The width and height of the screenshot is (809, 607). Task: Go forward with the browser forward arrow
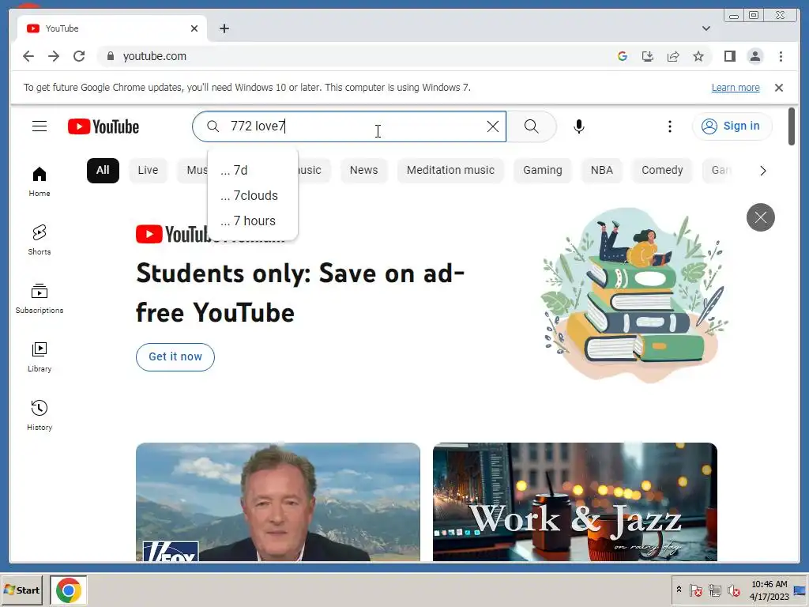click(x=54, y=56)
